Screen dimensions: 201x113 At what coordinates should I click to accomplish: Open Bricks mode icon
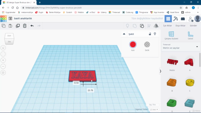(183, 19)
